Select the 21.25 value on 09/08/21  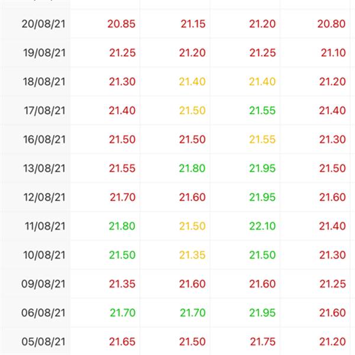click(333, 284)
